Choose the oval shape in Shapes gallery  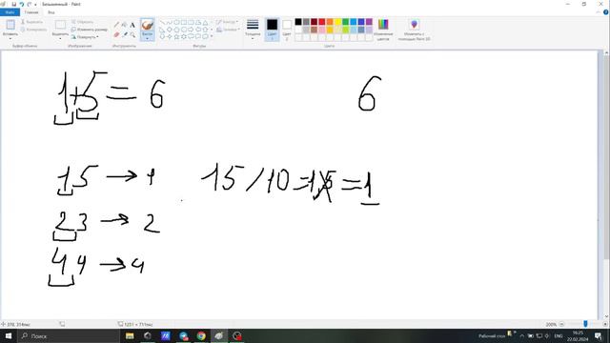(176, 23)
